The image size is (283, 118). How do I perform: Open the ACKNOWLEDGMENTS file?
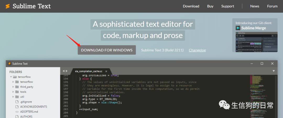click(34, 107)
